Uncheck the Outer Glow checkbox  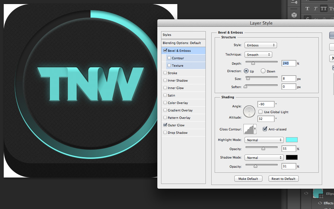pos(165,125)
